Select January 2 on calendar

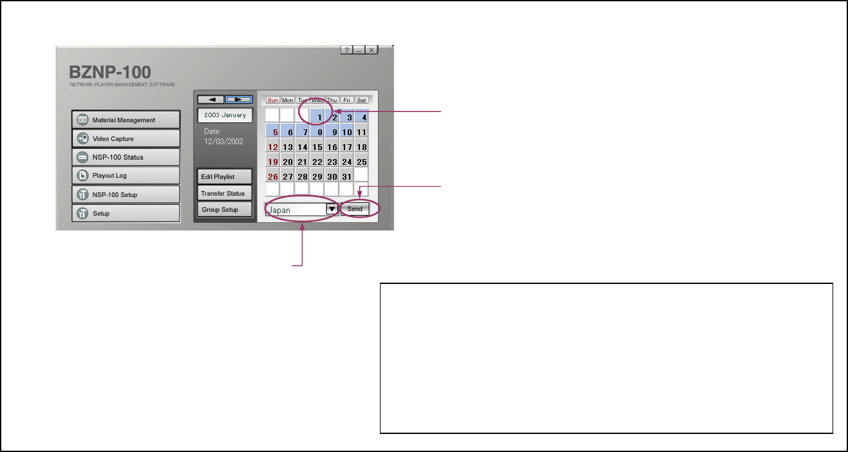332,115
